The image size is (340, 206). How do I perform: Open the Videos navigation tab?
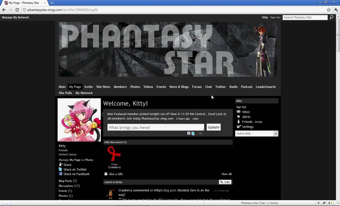148,87
